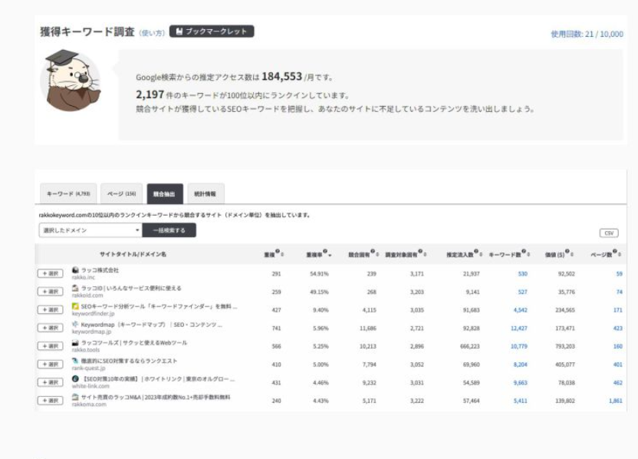Click the otter mascot avatar
This screenshot has height=459, width=638.
71,81
